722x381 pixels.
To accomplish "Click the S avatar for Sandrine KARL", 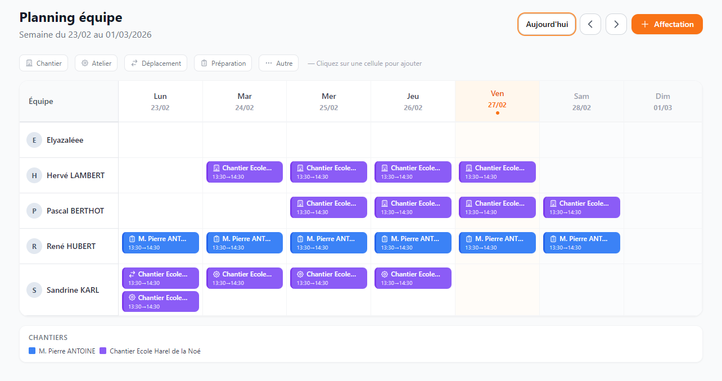I will tap(34, 290).
